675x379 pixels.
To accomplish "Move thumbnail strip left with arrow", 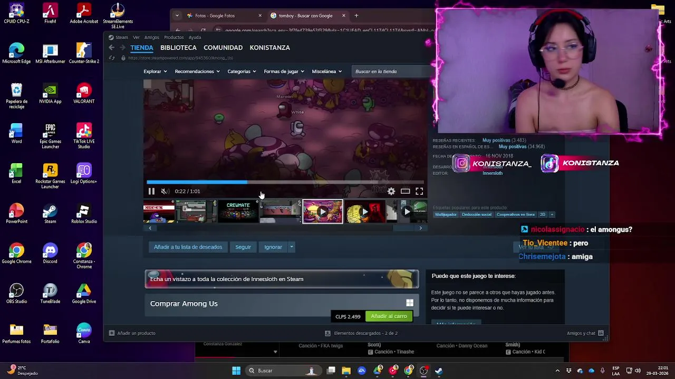I will [150, 228].
